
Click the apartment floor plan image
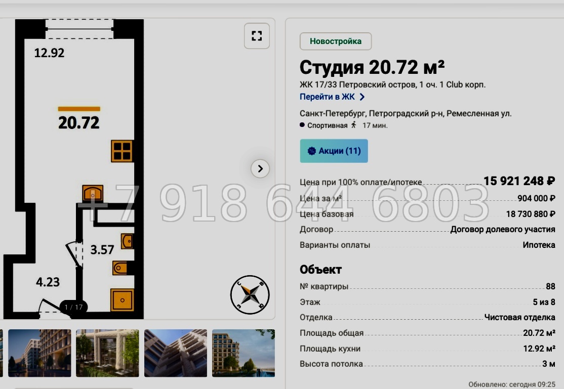(74, 169)
